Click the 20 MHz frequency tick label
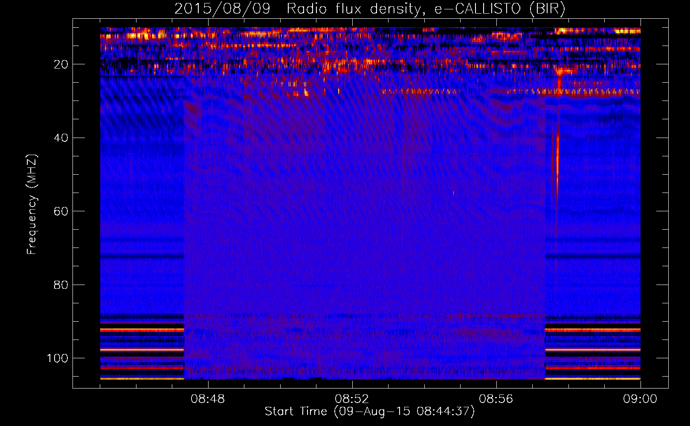This screenshot has height=426, width=690. (x=61, y=64)
